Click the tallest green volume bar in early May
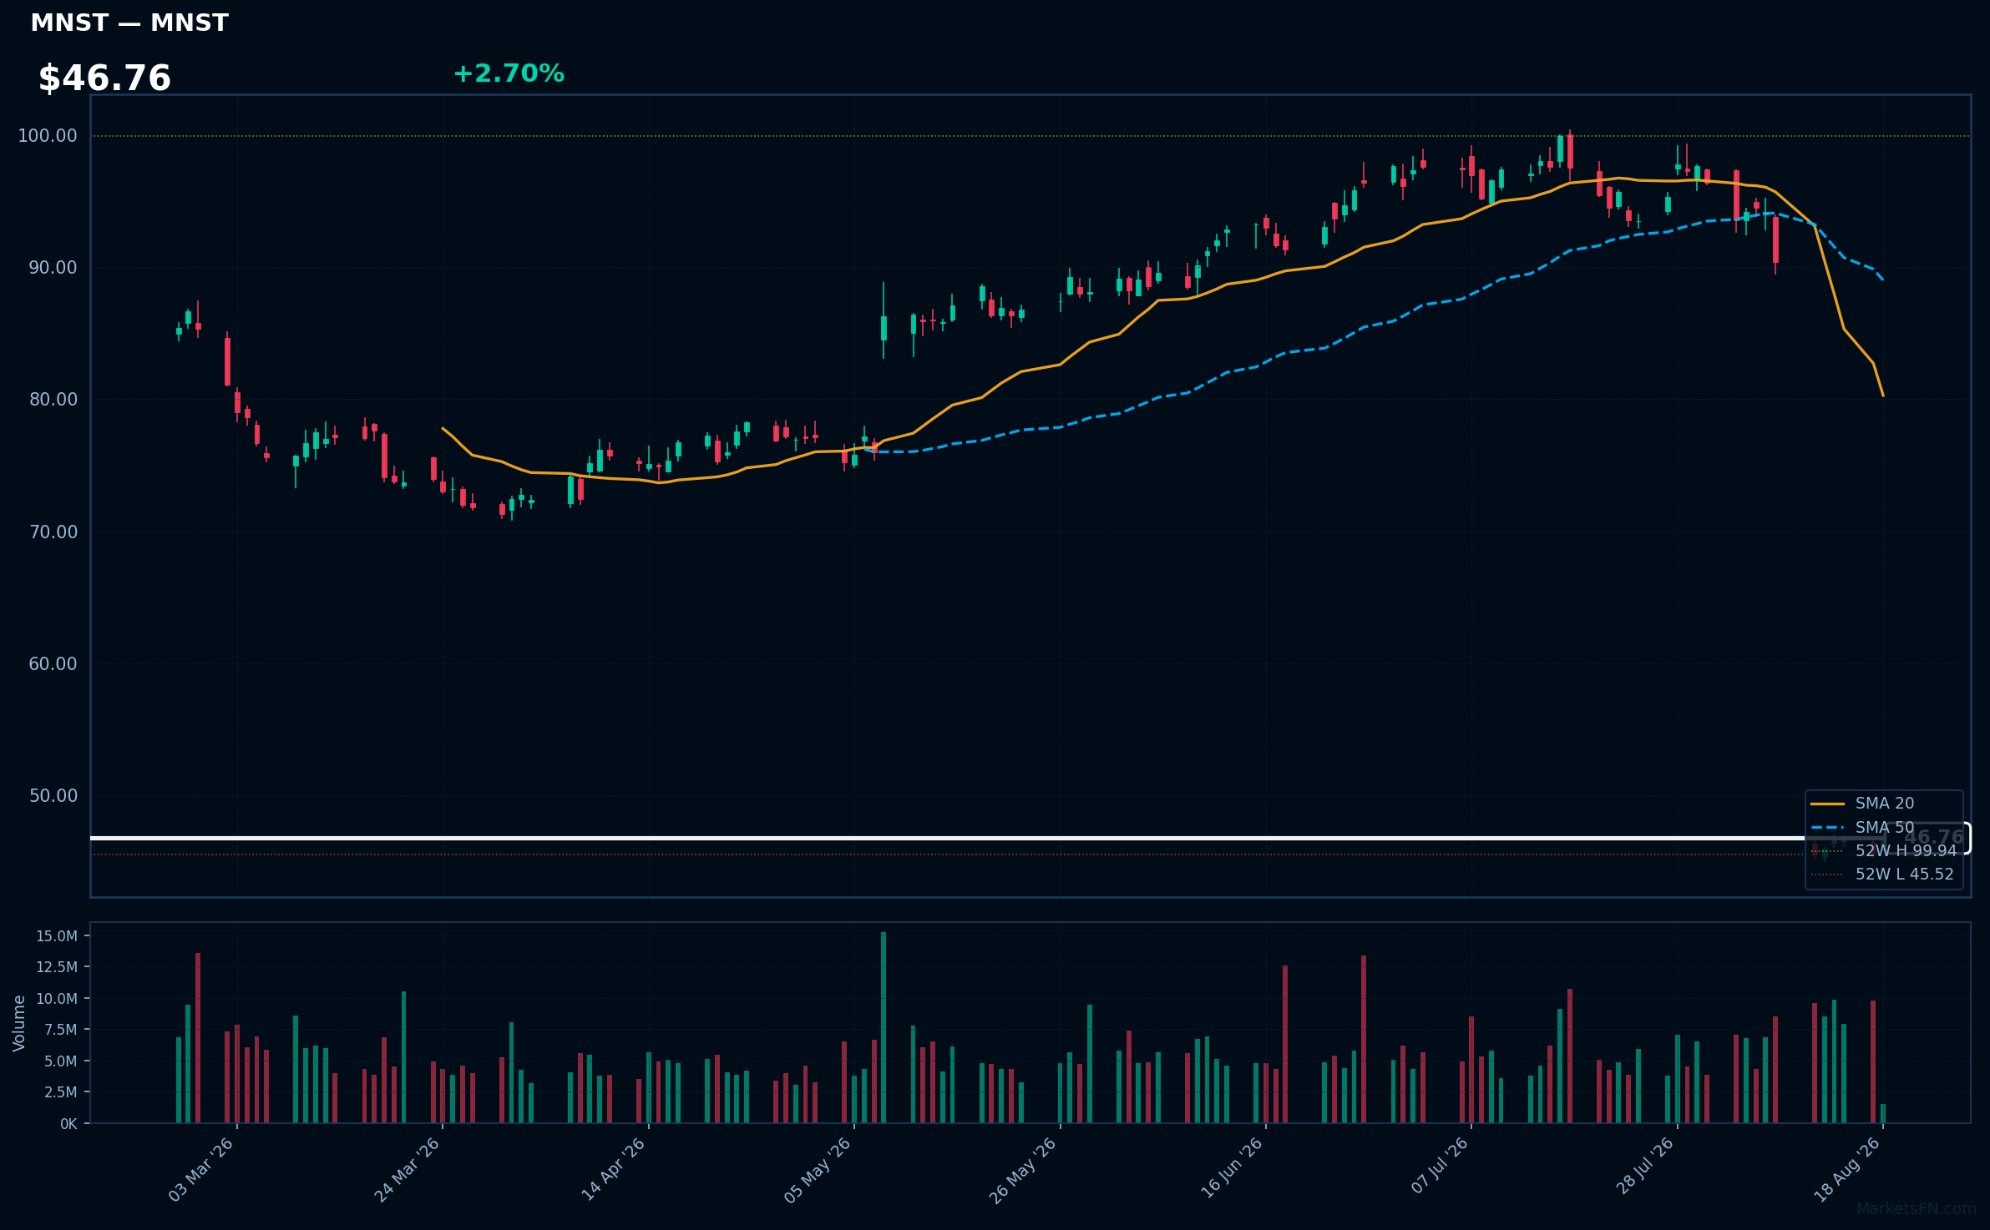The height and width of the screenshot is (1230, 1990). point(884,1028)
